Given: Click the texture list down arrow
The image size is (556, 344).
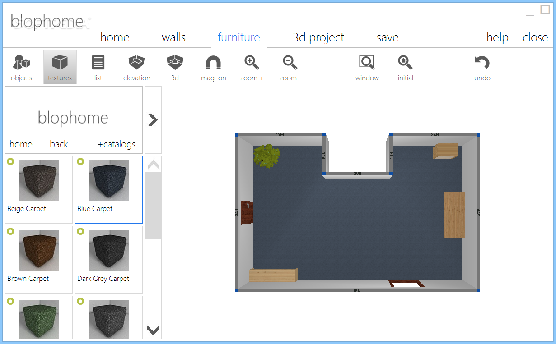Looking at the screenshot, I should coord(154,330).
